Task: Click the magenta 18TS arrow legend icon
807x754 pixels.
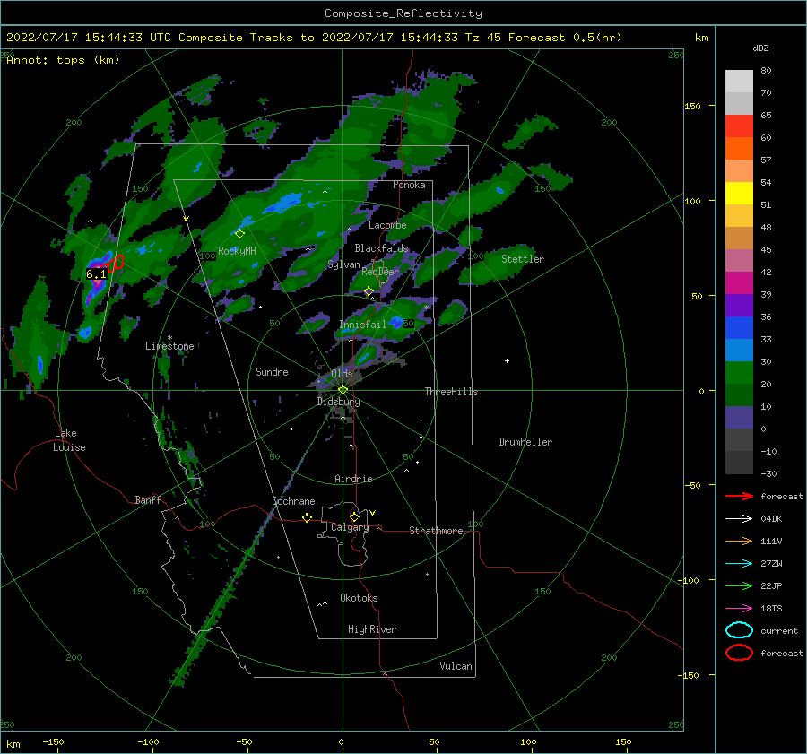Action: tap(739, 609)
